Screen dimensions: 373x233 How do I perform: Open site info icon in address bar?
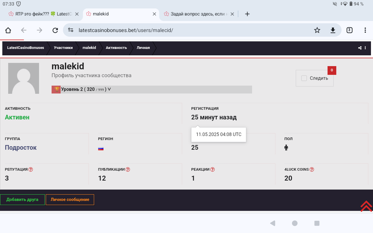[71, 30]
